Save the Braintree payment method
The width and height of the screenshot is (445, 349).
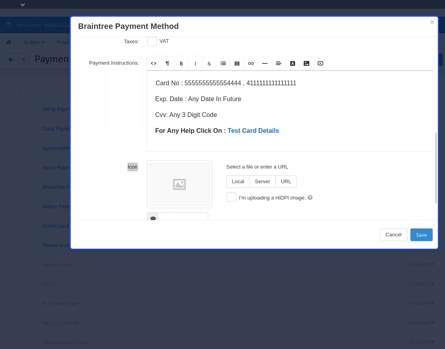pos(422,235)
